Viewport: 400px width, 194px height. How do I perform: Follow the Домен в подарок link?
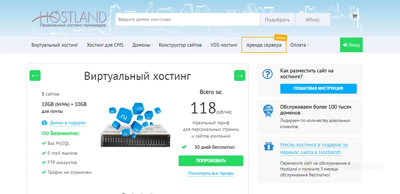(x=68, y=123)
